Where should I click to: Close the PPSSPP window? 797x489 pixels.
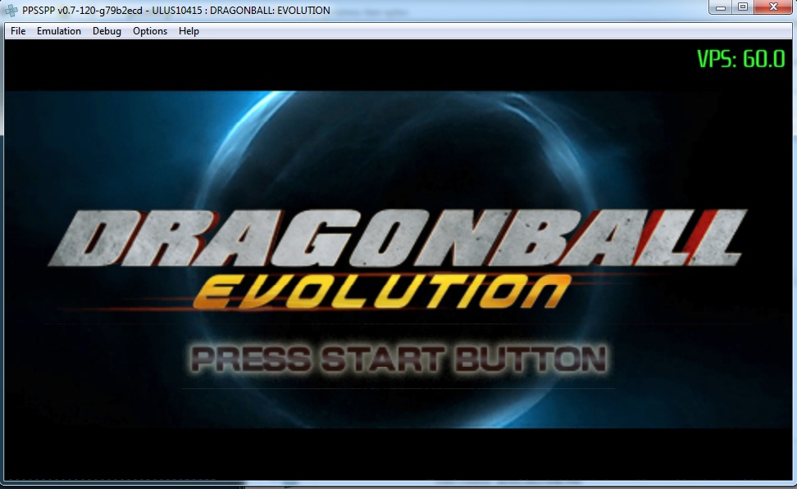[x=773, y=7]
